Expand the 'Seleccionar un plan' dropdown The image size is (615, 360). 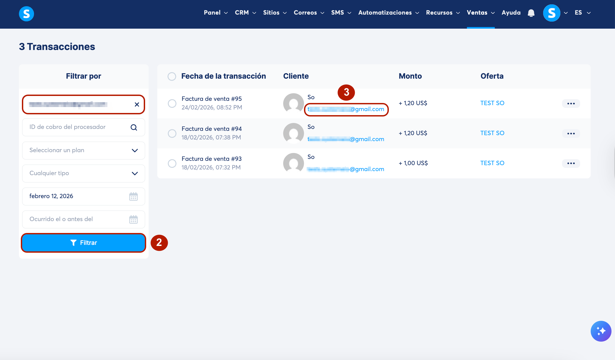pyautogui.click(x=83, y=151)
